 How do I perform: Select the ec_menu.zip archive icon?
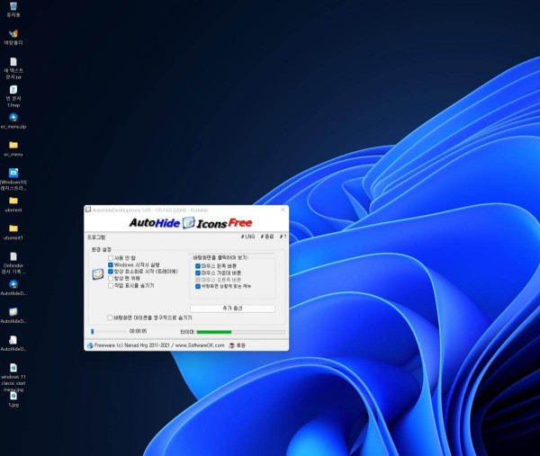click(x=13, y=118)
